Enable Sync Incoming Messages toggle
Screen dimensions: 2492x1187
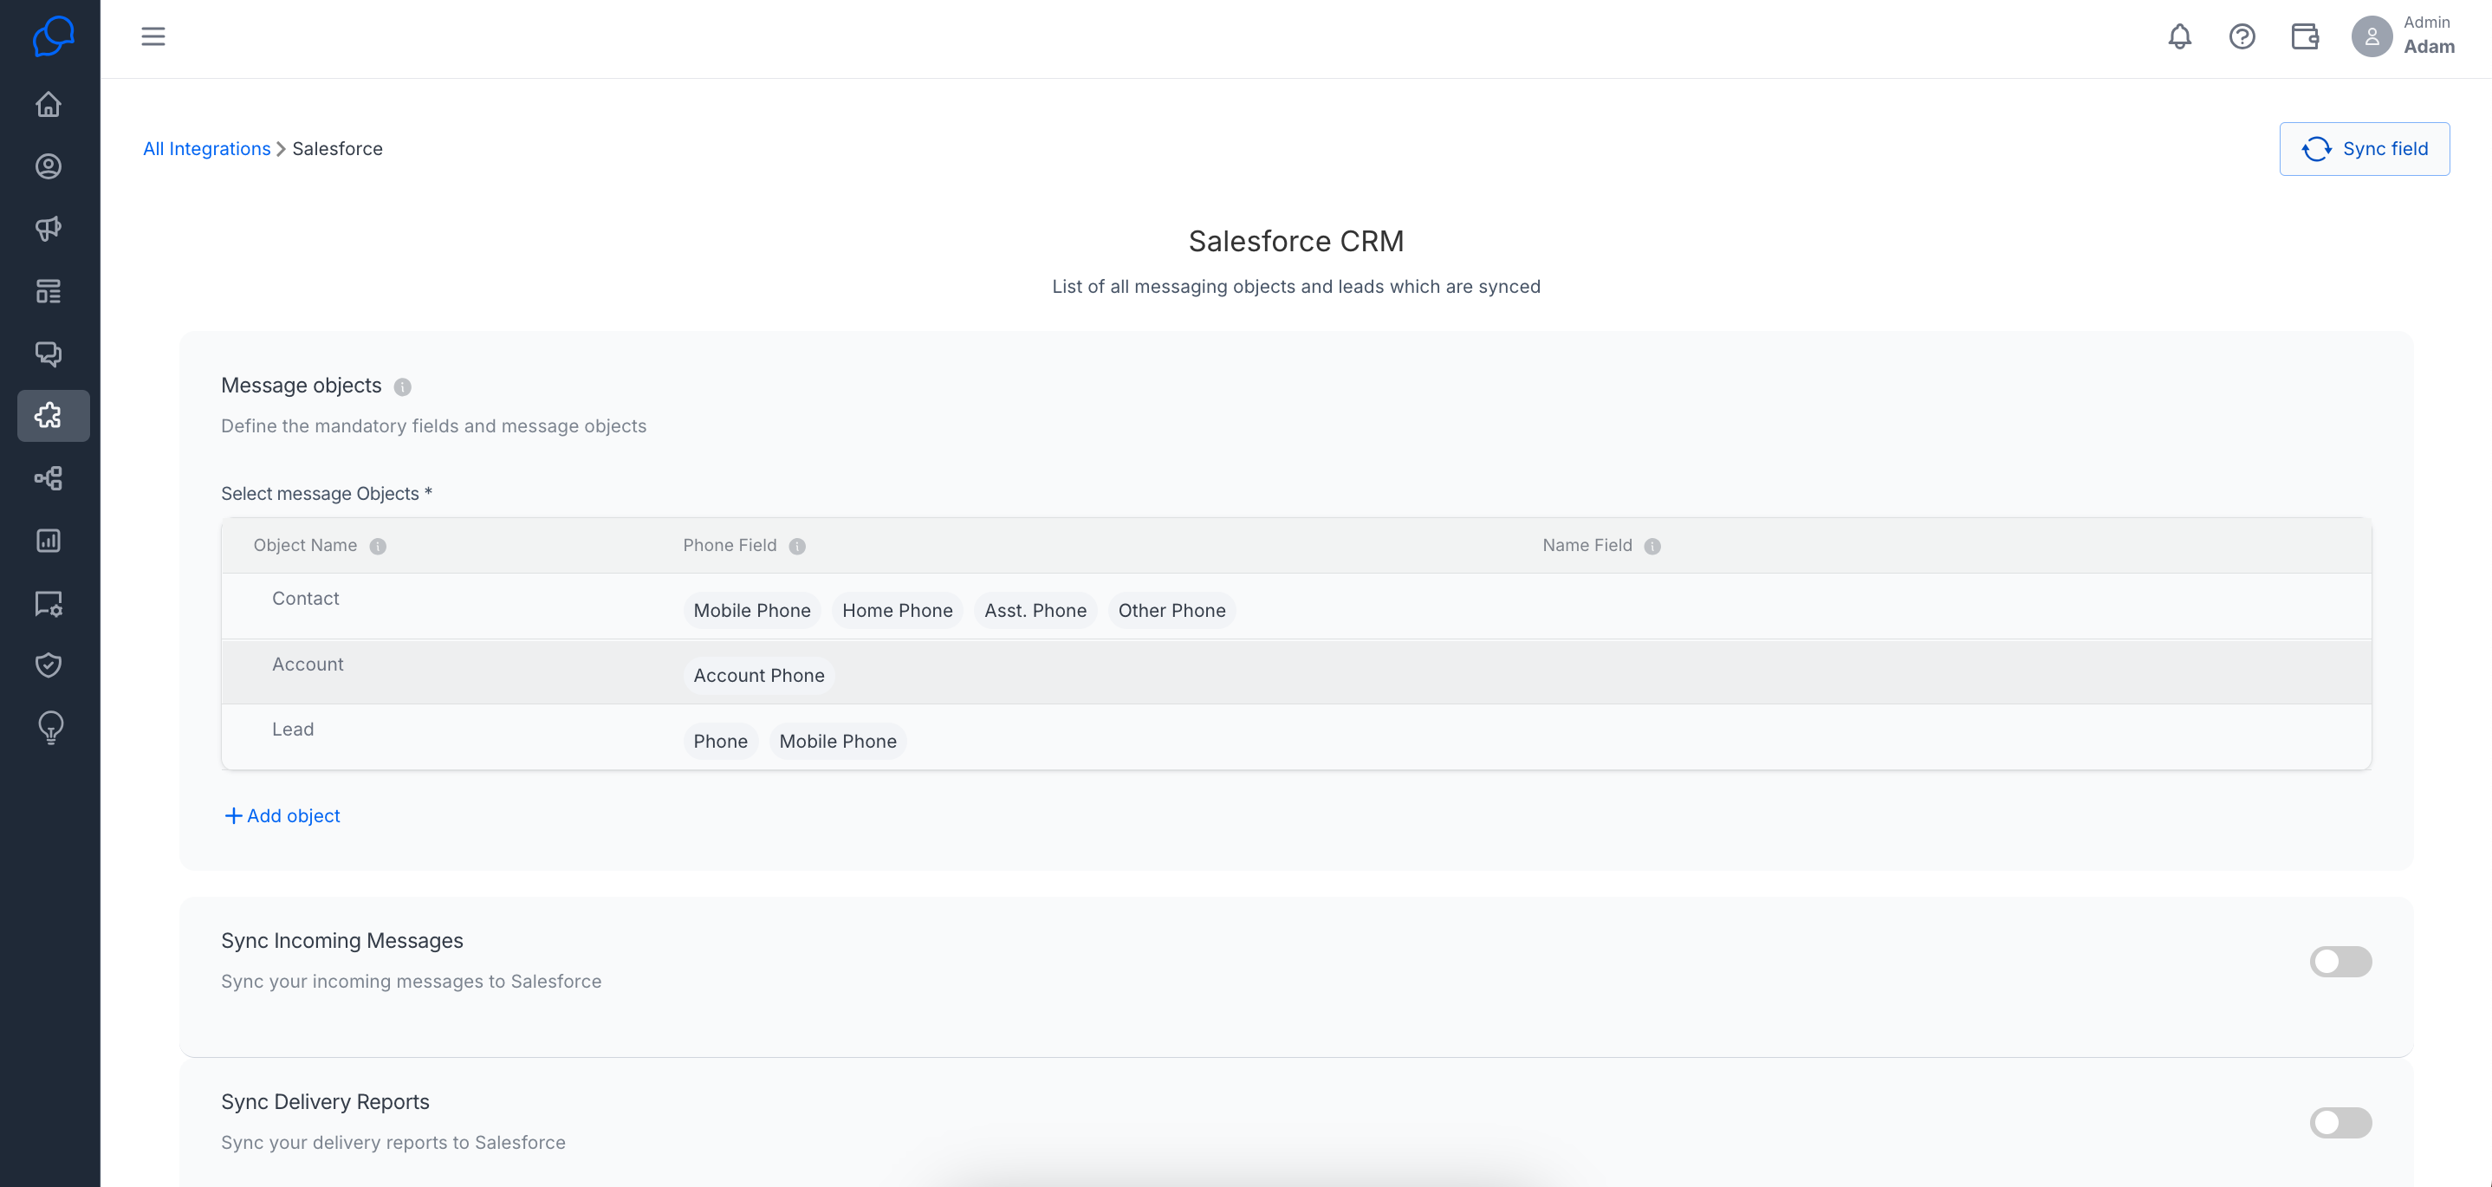pos(2340,962)
